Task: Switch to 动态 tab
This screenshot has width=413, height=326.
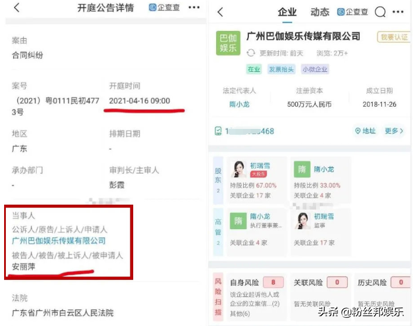Action: [320, 12]
